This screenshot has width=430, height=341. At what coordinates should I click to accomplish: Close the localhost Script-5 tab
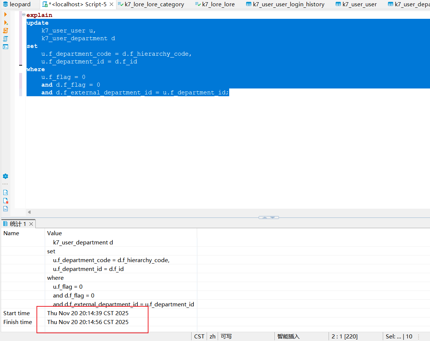tap(111, 4)
